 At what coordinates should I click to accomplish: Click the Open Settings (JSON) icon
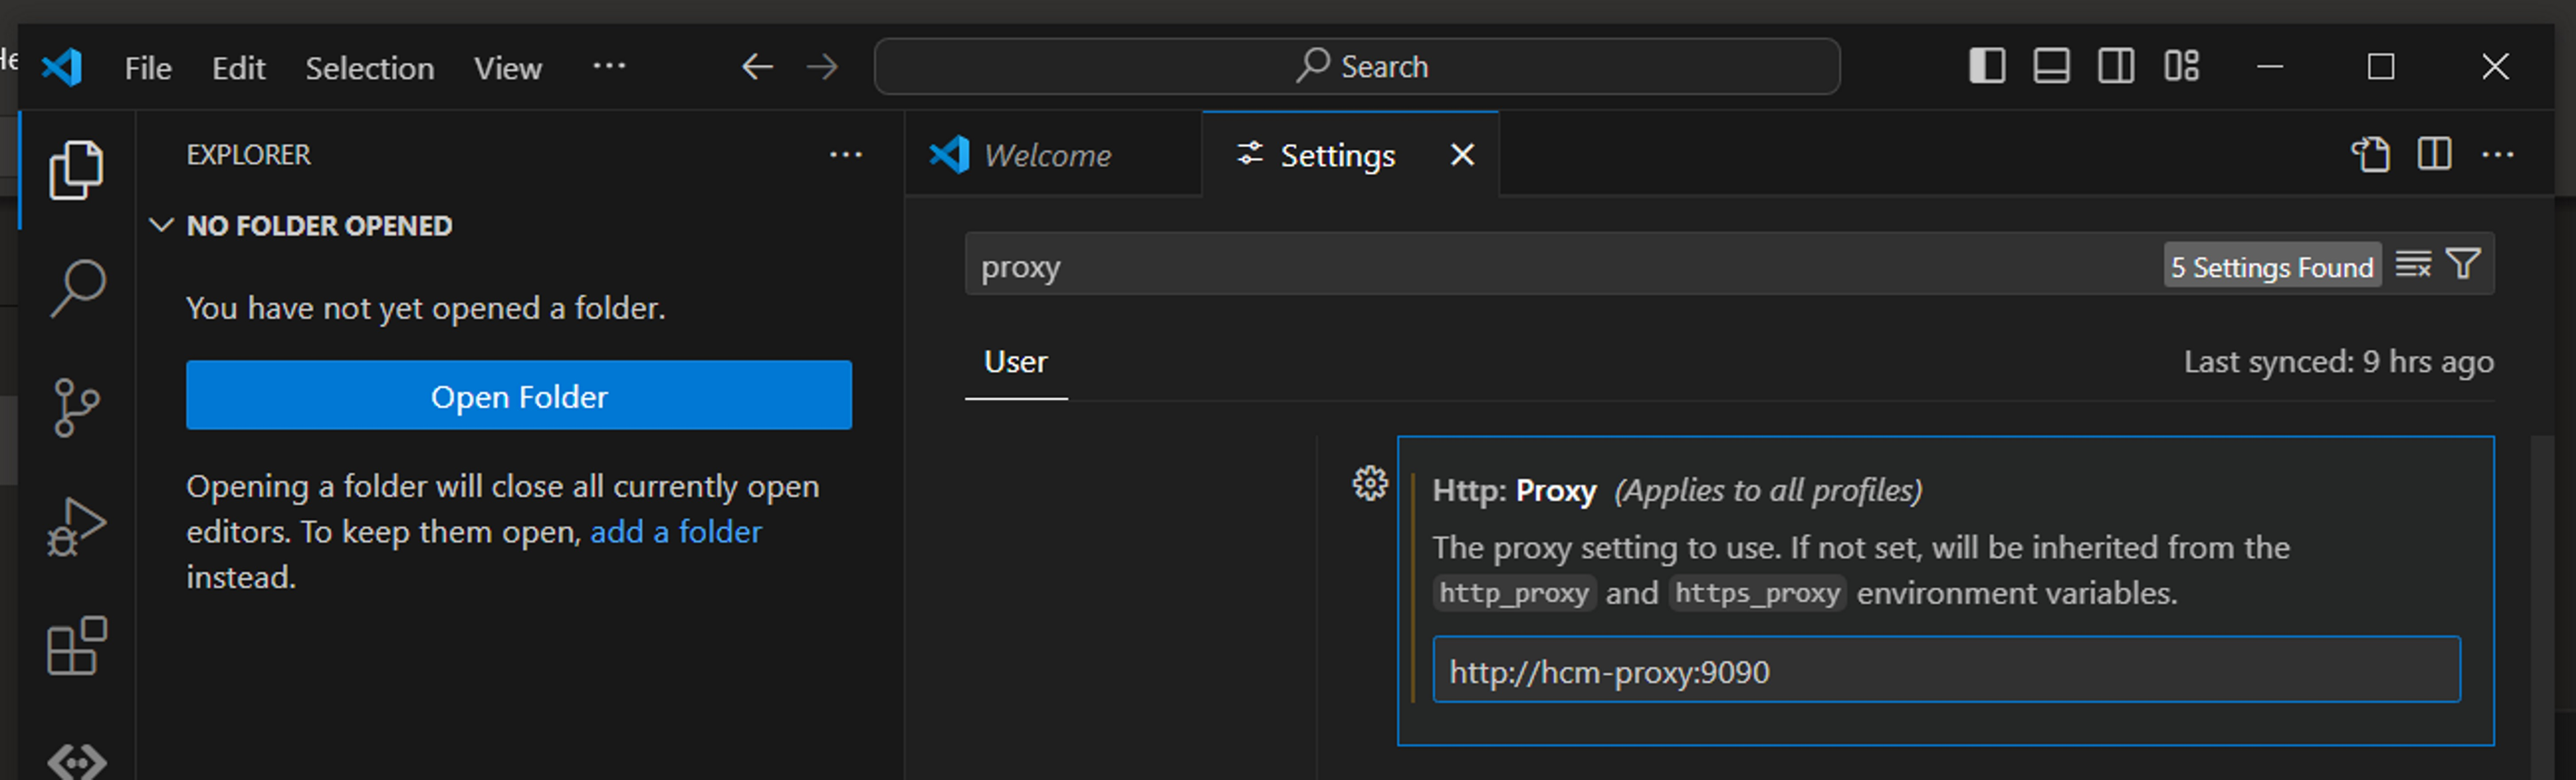pos(2370,155)
